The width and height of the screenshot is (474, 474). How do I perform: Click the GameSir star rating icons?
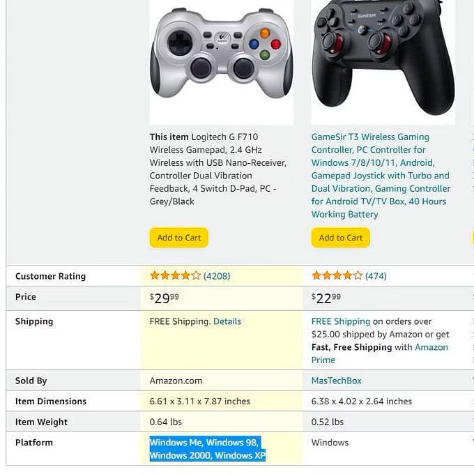pyautogui.click(x=337, y=276)
